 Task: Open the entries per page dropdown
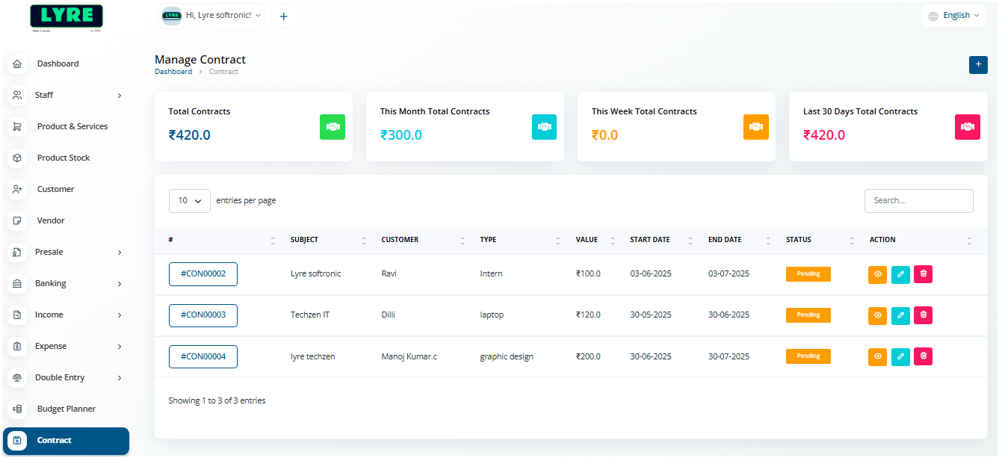pos(189,201)
